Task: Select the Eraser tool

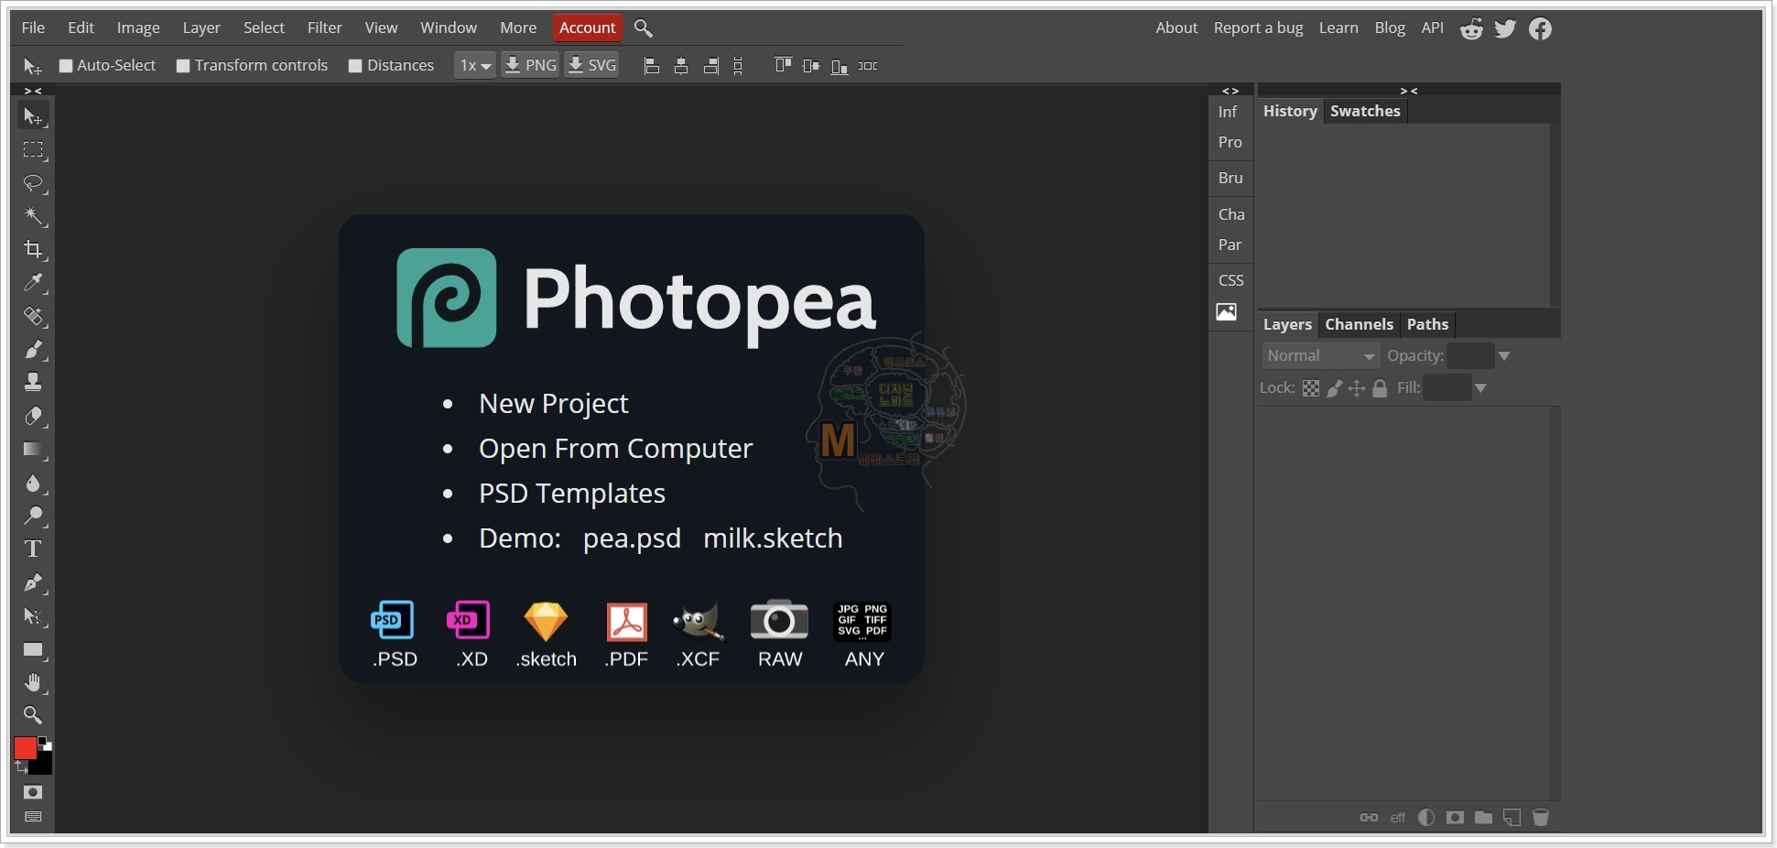Action: point(33,416)
